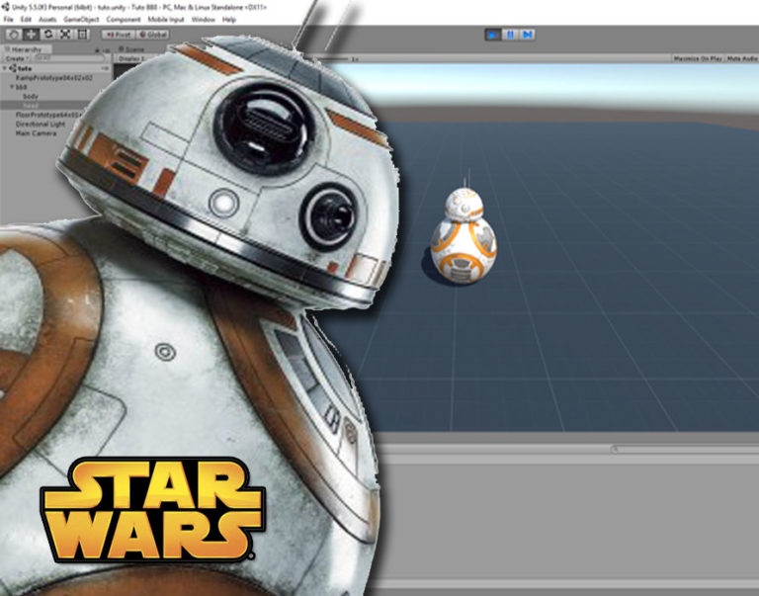The image size is (759, 596).
Task: Click the Pause button
Action: pos(510,35)
